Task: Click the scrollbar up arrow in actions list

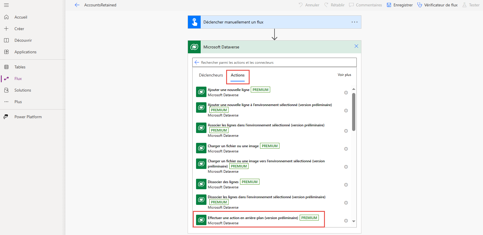Action: (354, 89)
